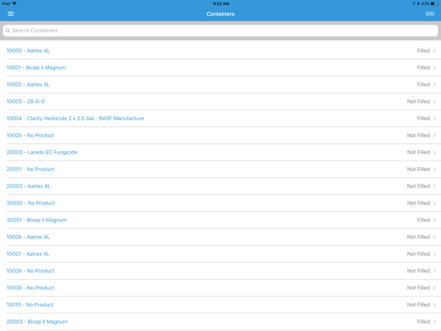Expand chevron on container 10006 row
The image size is (441, 331).
coord(435,237)
